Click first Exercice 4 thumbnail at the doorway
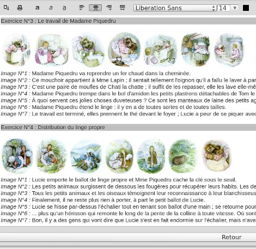 coord(17,156)
